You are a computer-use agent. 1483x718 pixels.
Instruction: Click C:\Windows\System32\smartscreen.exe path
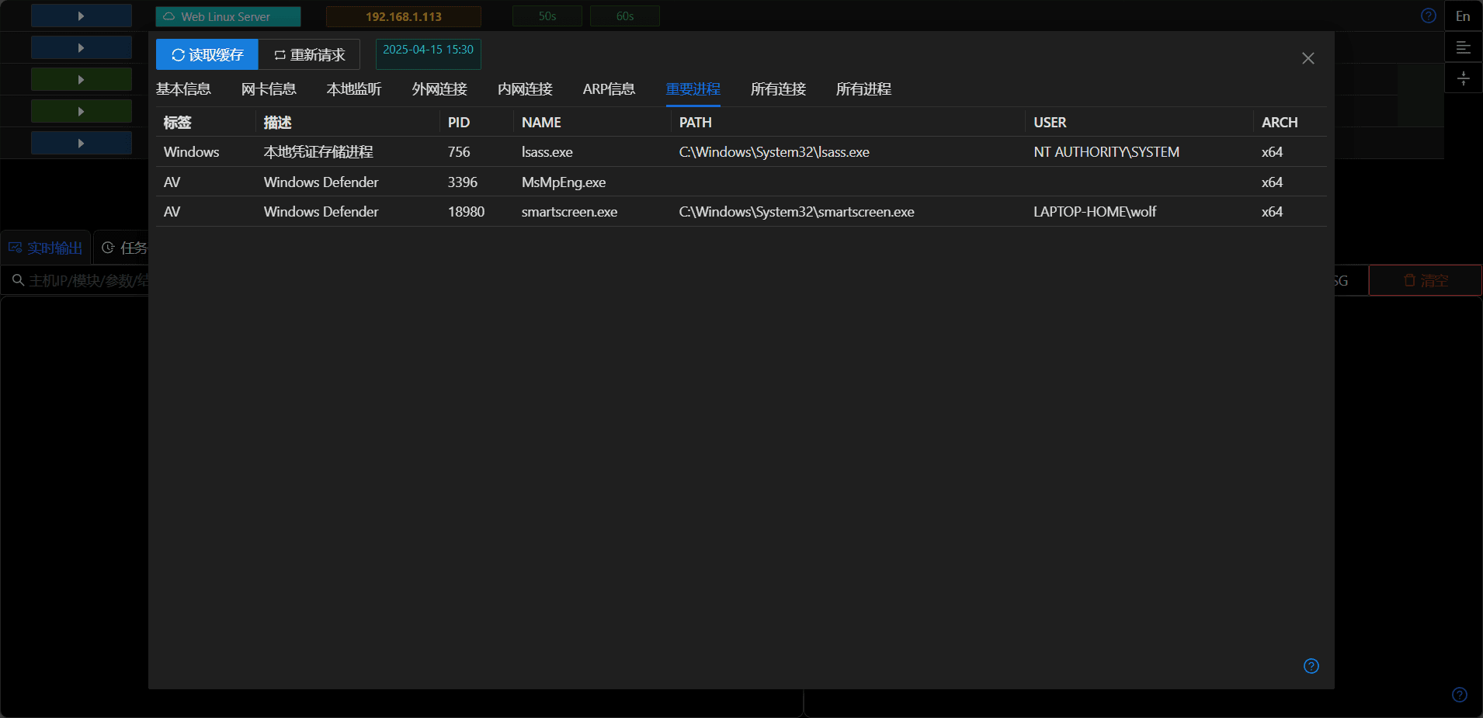coord(797,212)
